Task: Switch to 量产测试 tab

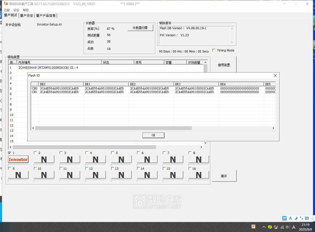Action: coord(11,15)
